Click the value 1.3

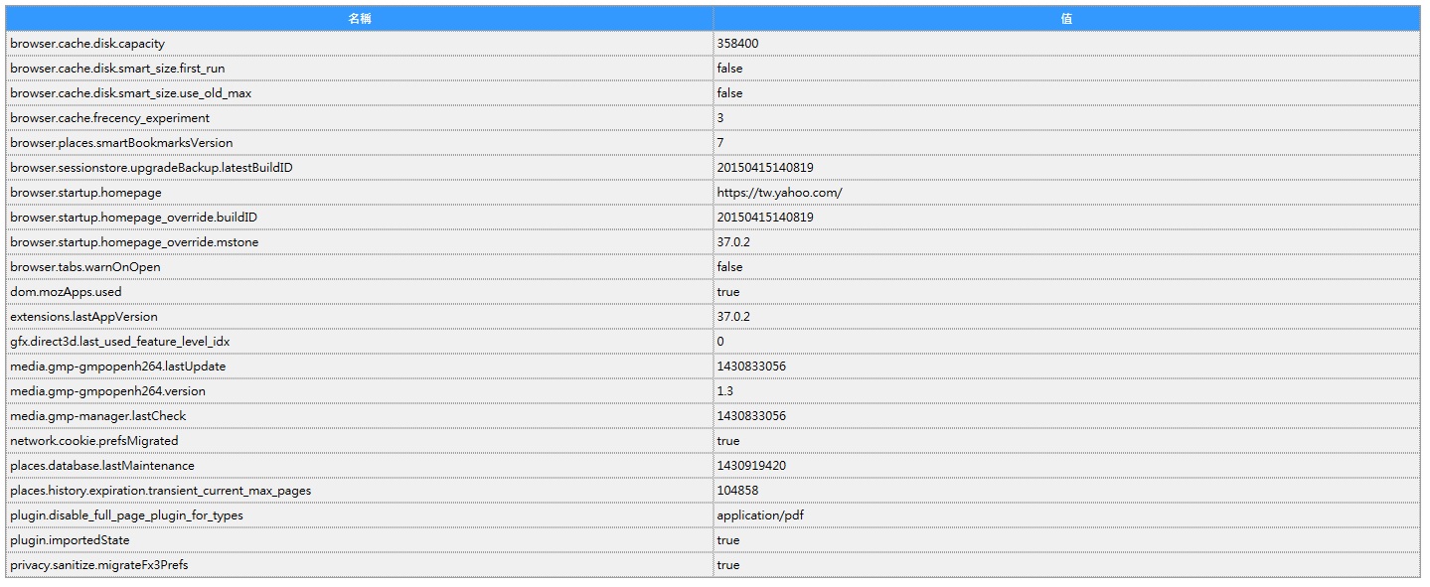[x=725, y=391]
